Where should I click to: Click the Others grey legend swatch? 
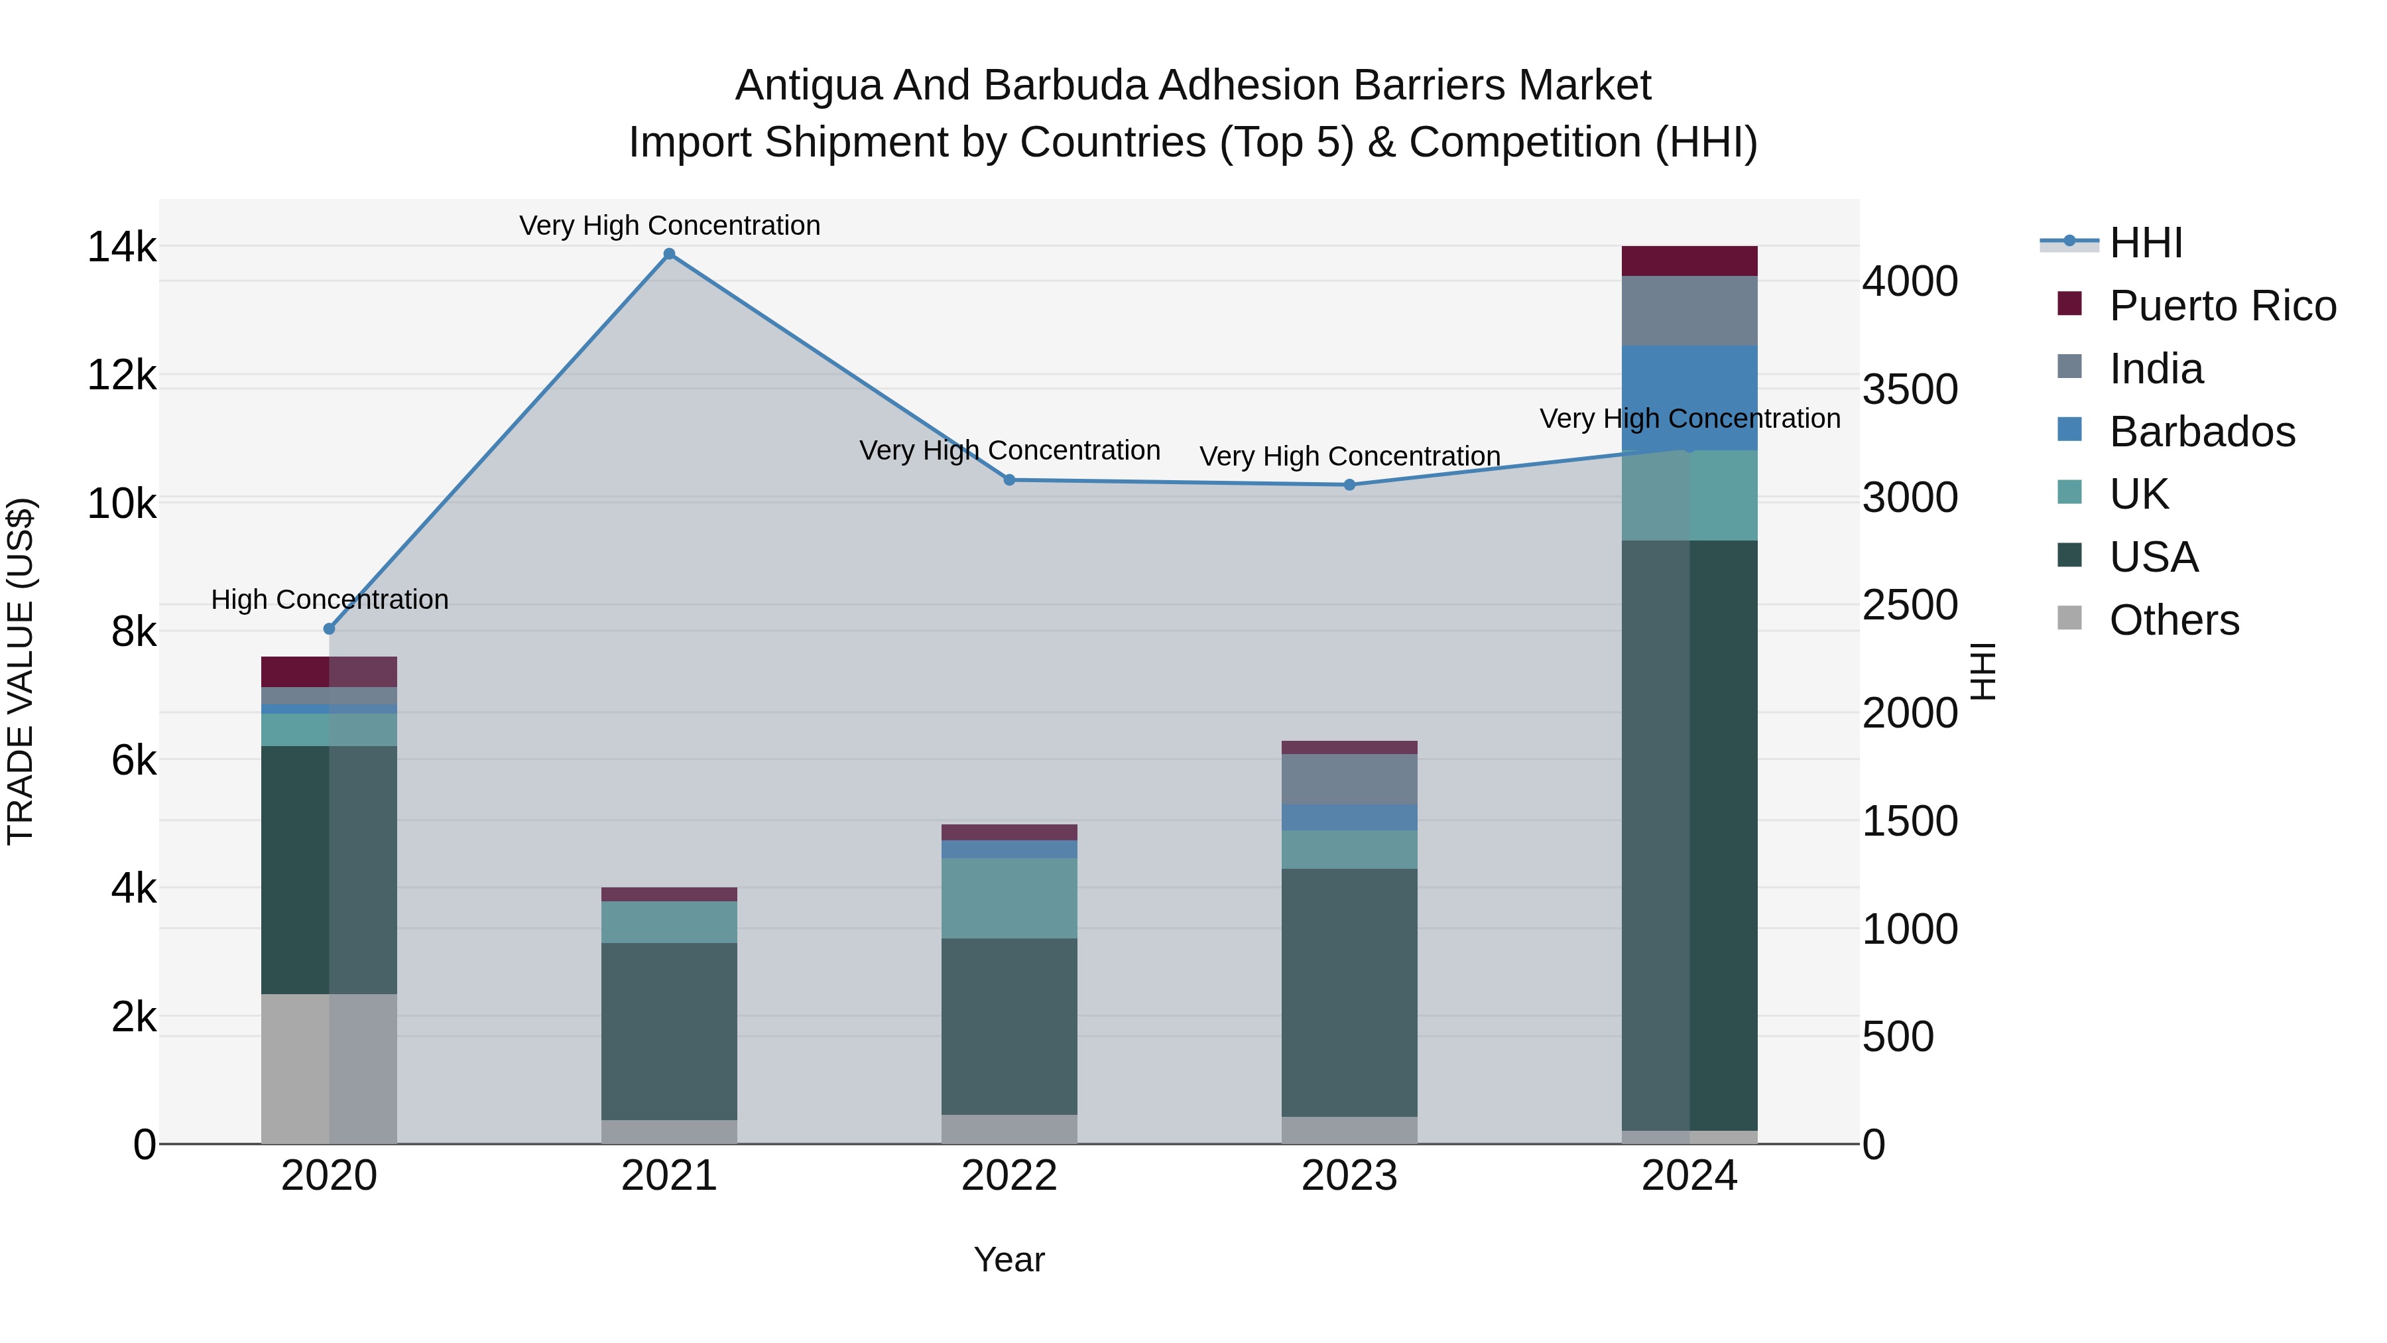[x=2069, y=618]
